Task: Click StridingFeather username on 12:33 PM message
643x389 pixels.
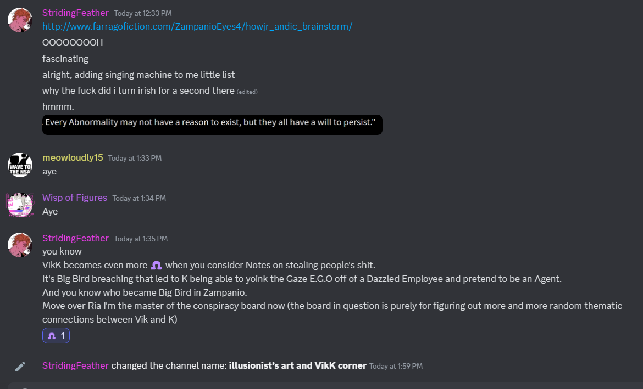Action: pyautogui.click(x=75, y=13)
